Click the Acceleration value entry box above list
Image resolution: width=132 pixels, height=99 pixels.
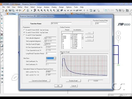point(78,32)
